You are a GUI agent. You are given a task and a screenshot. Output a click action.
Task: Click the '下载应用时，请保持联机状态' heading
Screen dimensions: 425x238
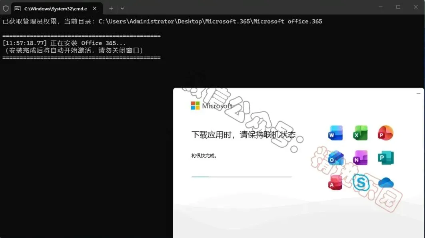[243, 135]
